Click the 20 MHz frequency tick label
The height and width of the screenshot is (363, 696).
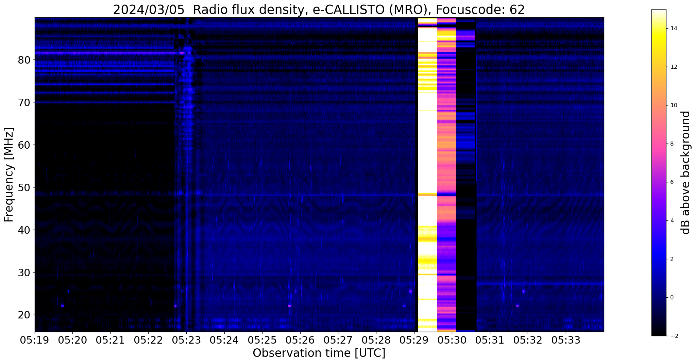coord(24,315)
